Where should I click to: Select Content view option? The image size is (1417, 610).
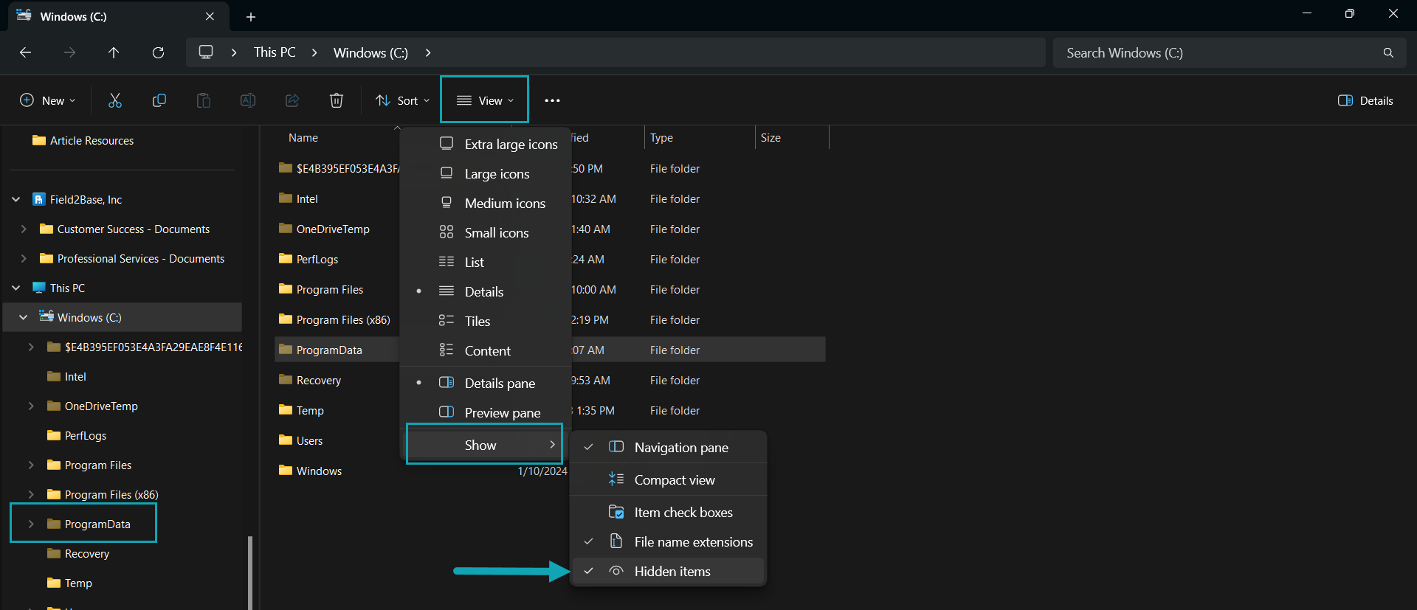486,350
